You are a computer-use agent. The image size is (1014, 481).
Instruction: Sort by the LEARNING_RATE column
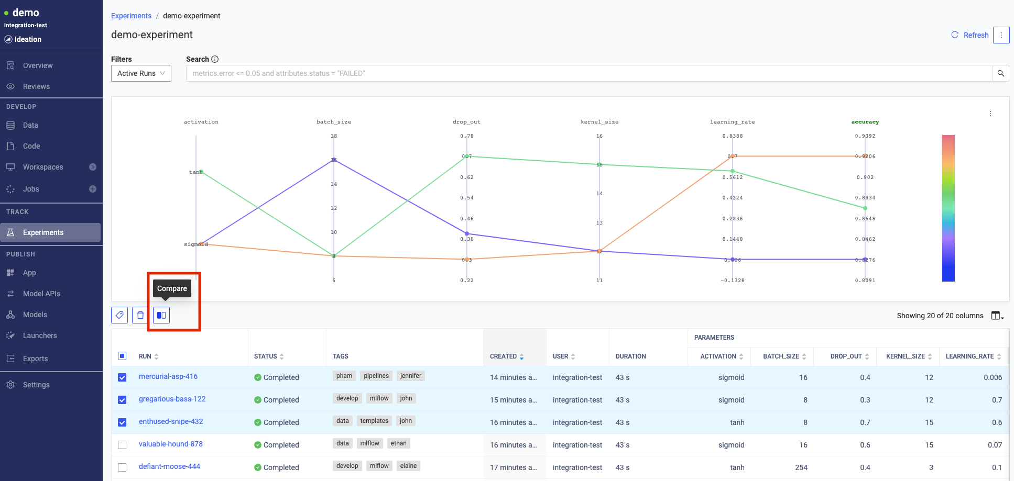pos(999,356)
